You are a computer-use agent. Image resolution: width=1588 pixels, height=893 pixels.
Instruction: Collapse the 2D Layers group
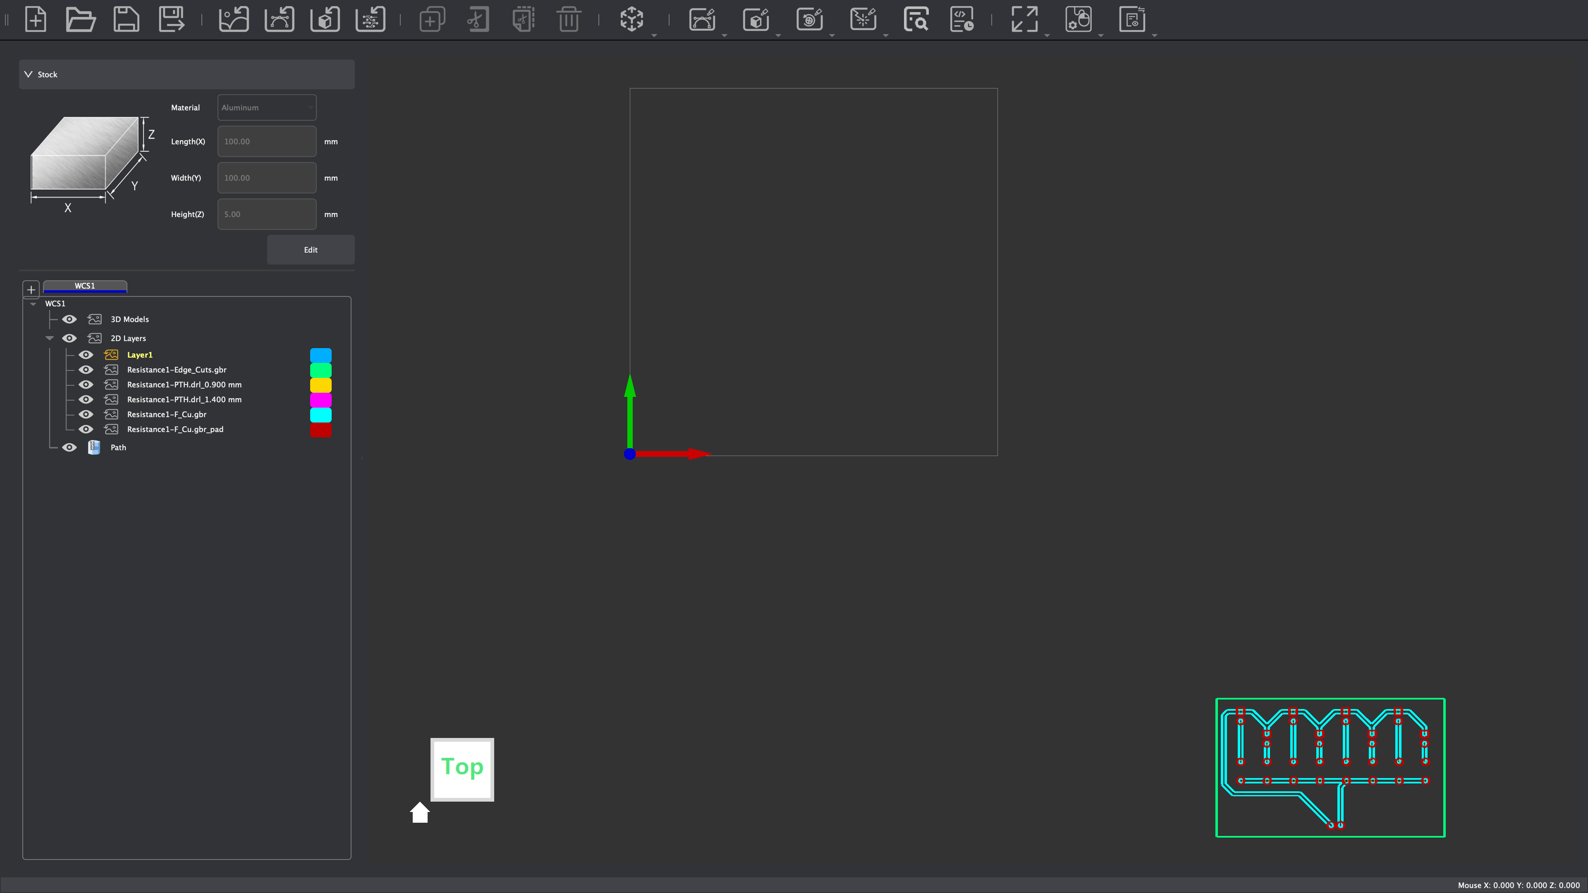[x=49, y=338]
